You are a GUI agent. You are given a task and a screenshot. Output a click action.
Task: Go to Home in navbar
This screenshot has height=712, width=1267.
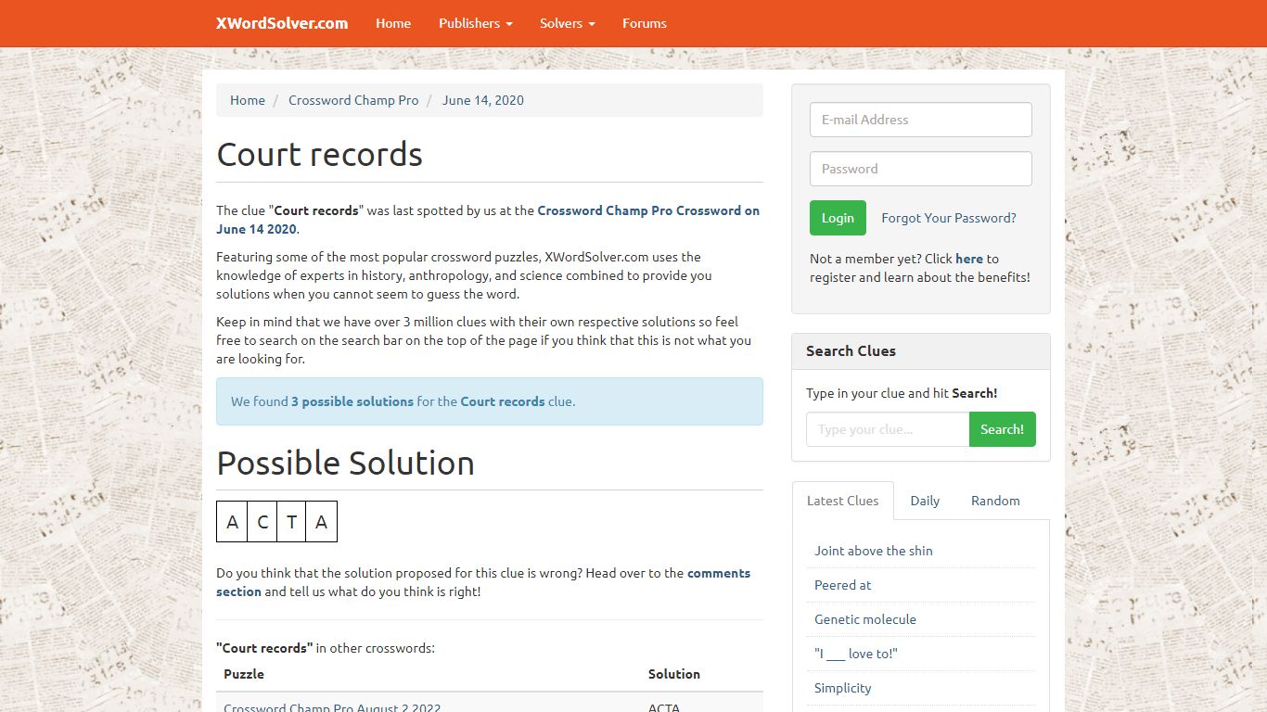tap(393, 23)
